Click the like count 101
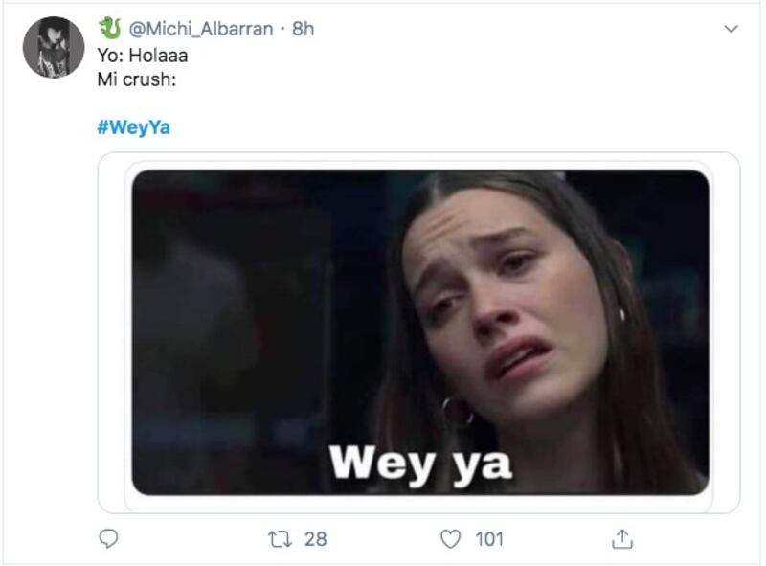 [489, 539]
